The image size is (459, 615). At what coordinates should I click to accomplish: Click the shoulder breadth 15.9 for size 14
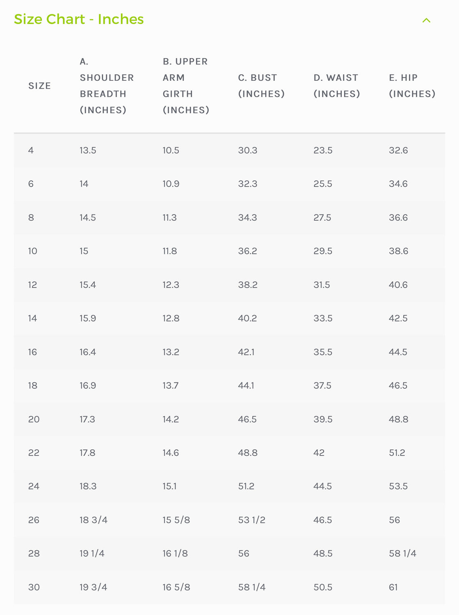(88, 318)
